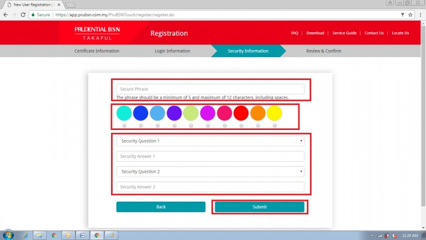Go to the Certificate Information step

97,51
